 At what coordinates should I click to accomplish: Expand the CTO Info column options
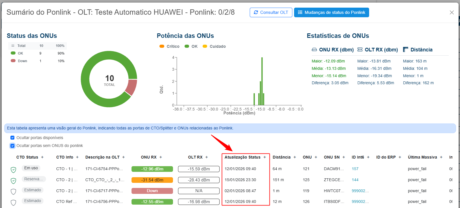coord(77,157)
